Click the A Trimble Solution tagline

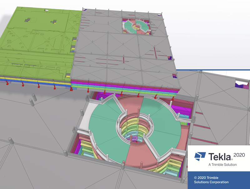tap(222, 165)
